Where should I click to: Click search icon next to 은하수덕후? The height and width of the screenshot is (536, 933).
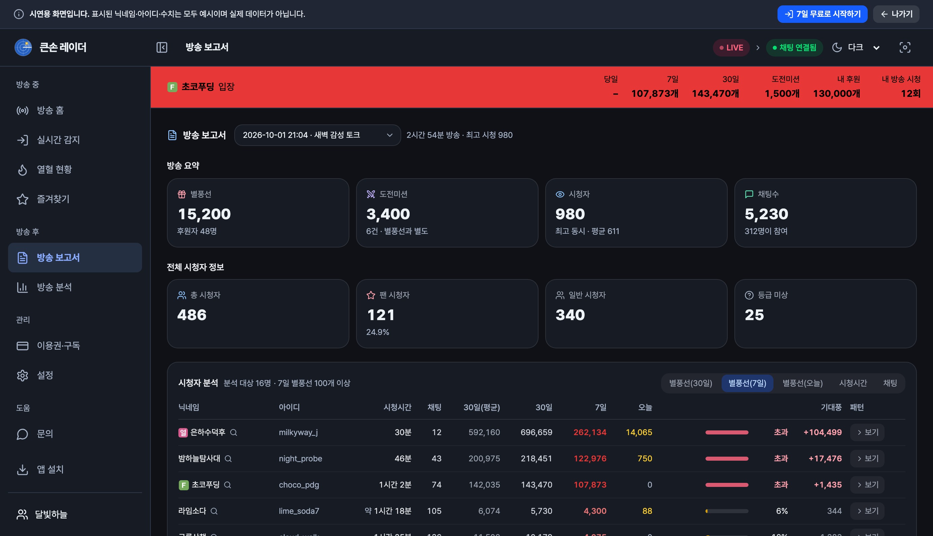[x=233, y=432]
